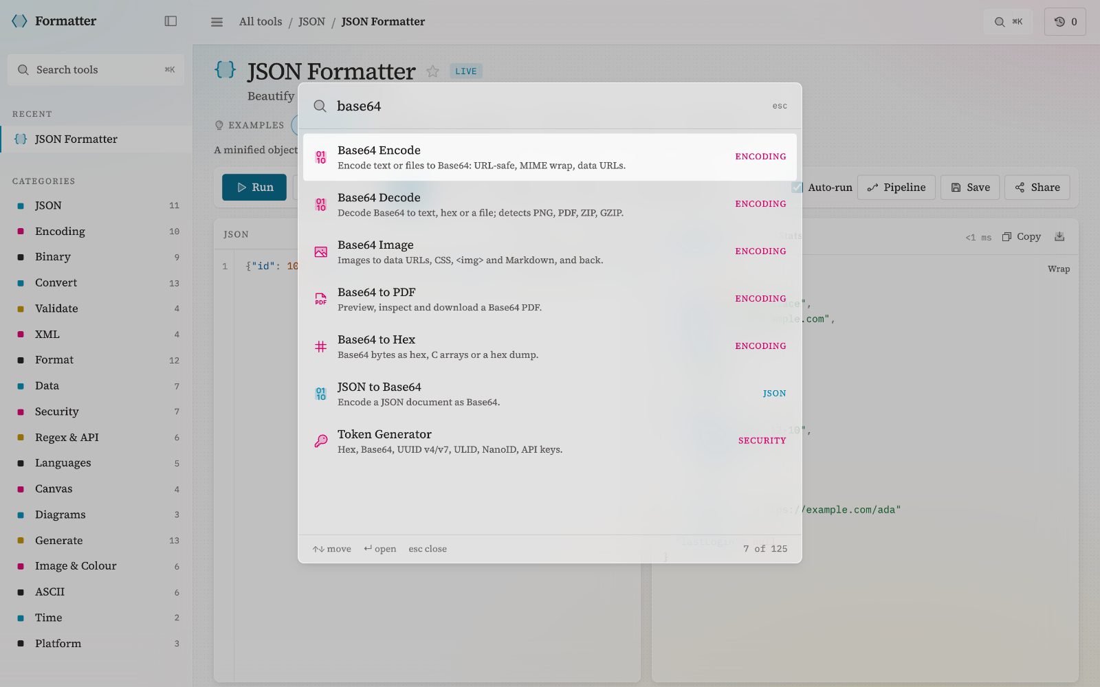Share the current tool
Viewport: 1100px width, 687px height.
(1037, 188)
